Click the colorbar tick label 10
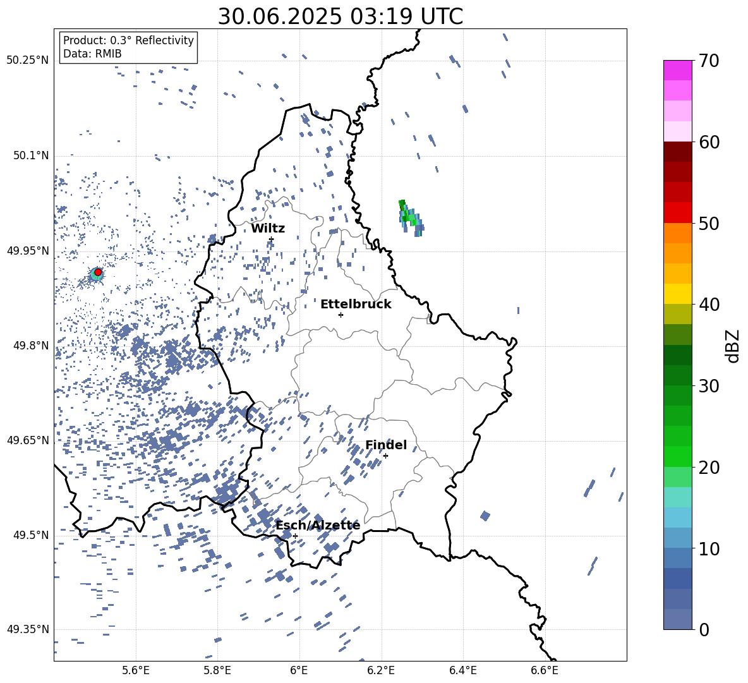The width and height of the screenshot is (748, 683). point(709,548)
